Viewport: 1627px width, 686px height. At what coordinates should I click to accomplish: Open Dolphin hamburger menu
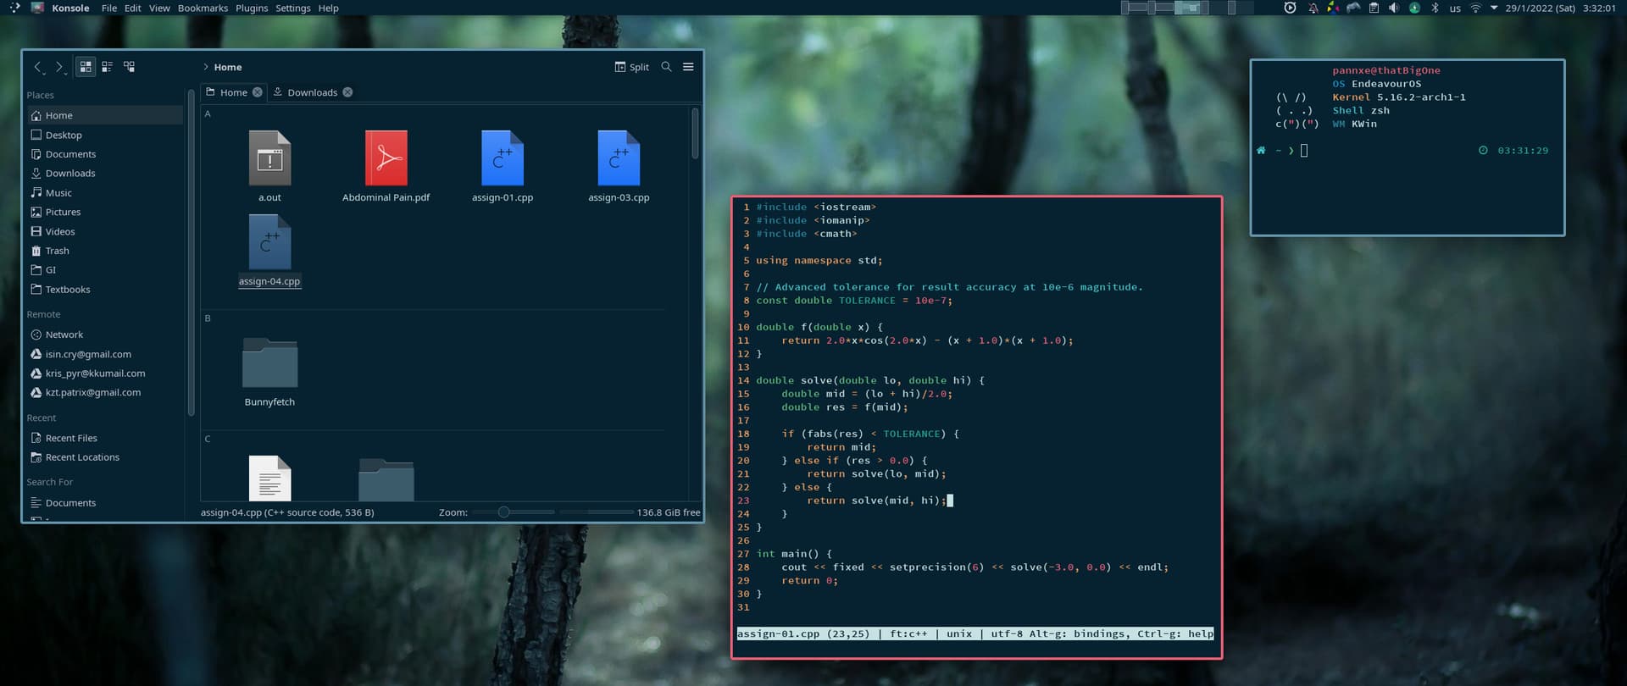688,67
